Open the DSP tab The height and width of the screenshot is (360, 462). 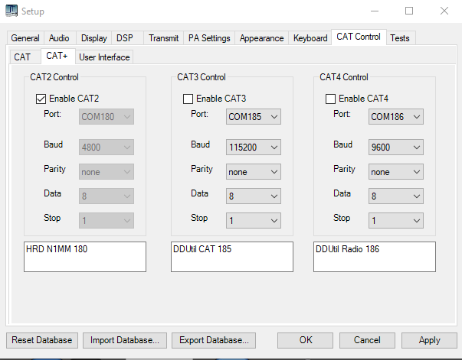[x=124, y=38]
